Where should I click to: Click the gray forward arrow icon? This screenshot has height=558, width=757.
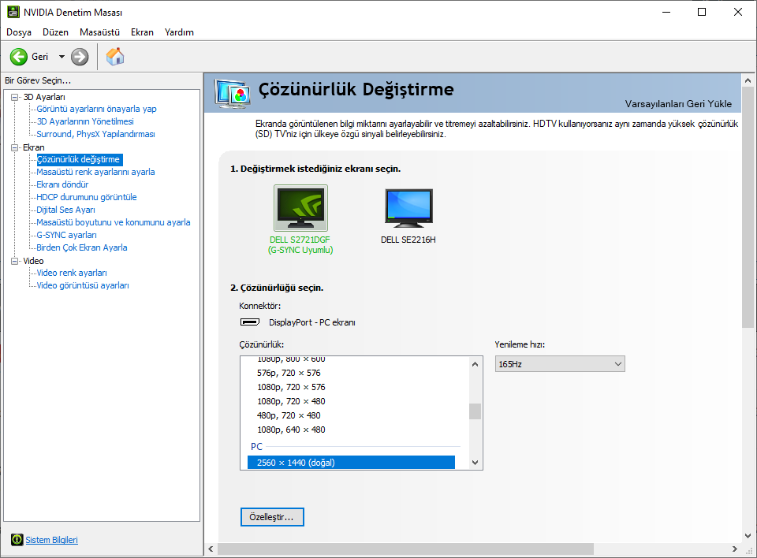(80, 57)
